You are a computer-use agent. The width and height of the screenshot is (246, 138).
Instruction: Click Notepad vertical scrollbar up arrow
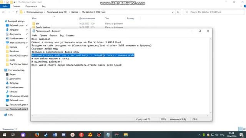[211, 39]
